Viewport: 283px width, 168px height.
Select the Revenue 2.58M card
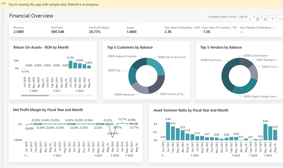[18, 30]
